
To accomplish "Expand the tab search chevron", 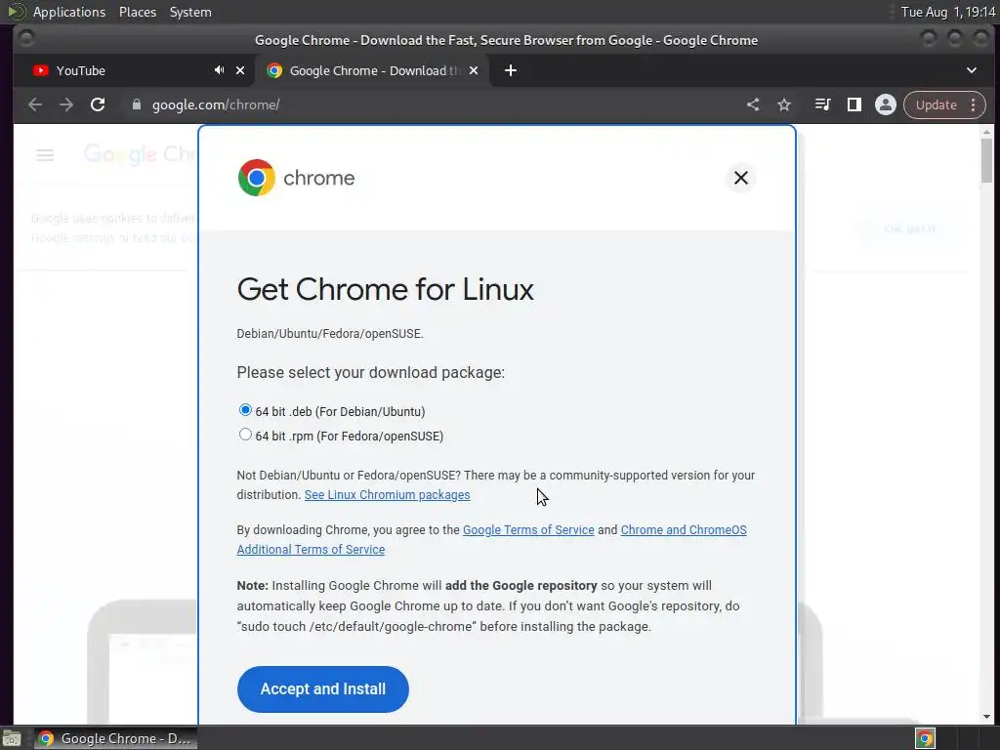I will click(x=972, y=70).
